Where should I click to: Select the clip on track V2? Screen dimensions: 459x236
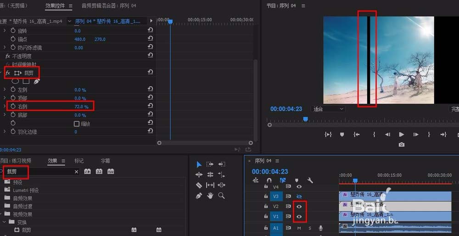(x=395, y=206)
